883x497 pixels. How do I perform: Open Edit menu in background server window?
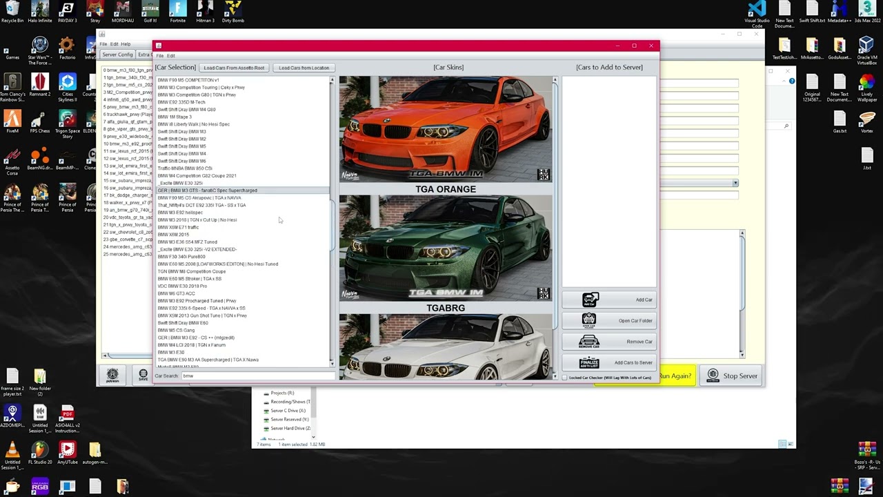click(115, 44)
